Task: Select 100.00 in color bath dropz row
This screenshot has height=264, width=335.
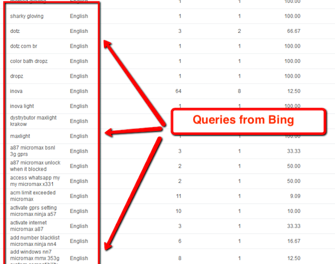Action: pyautogui.click(x=292, y=61)
